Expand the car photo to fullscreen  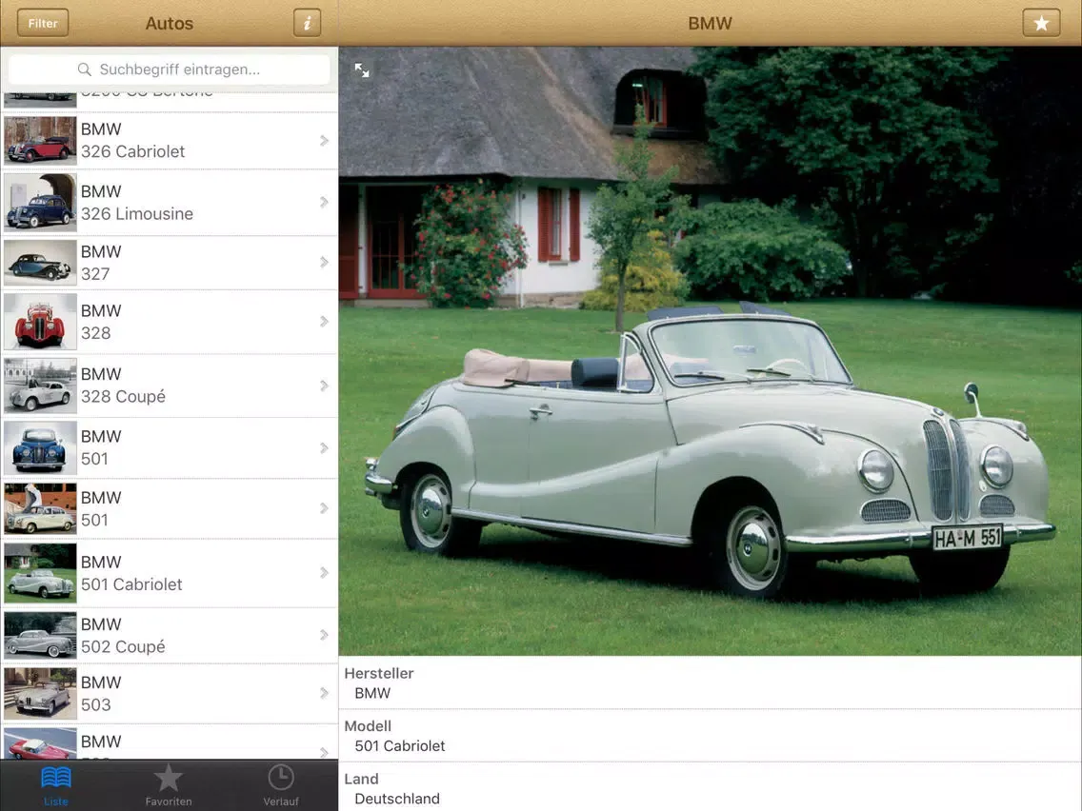click(x=362, y=69)
